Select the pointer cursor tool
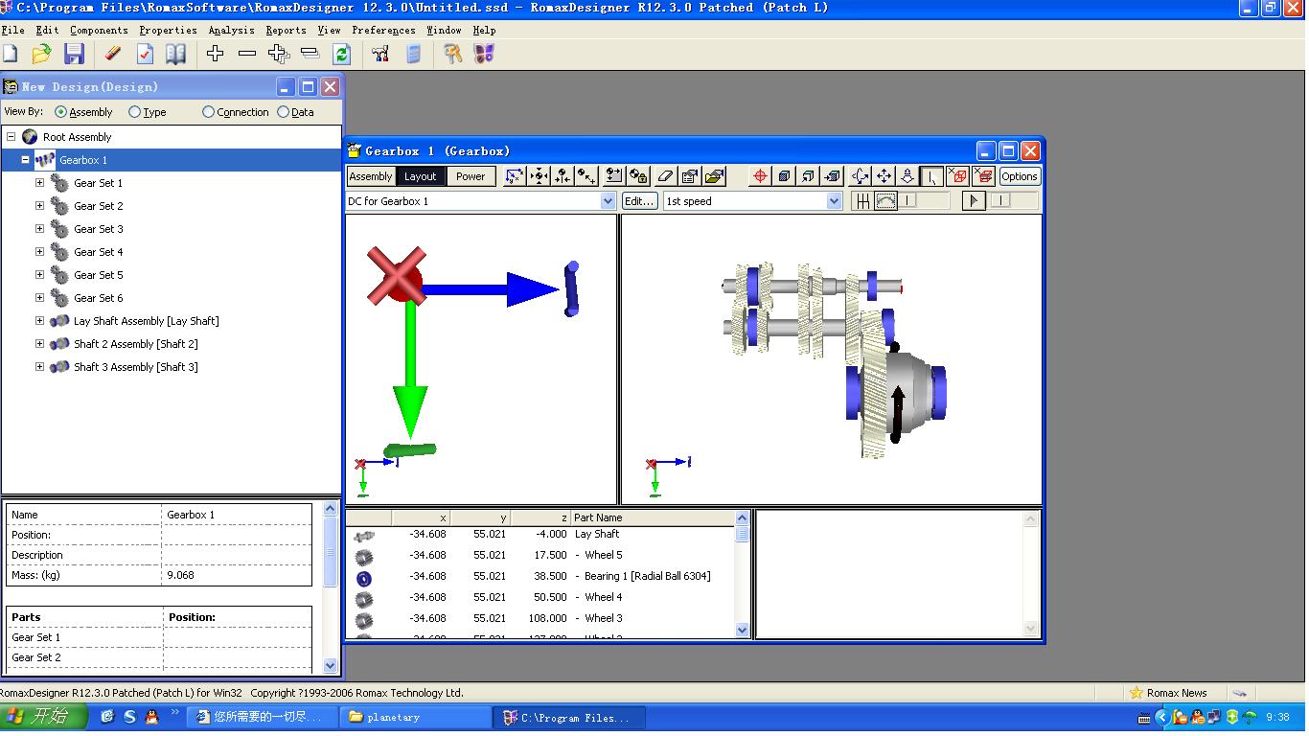This screenshot has width=1309, height=736. click(x=931, y=176)
